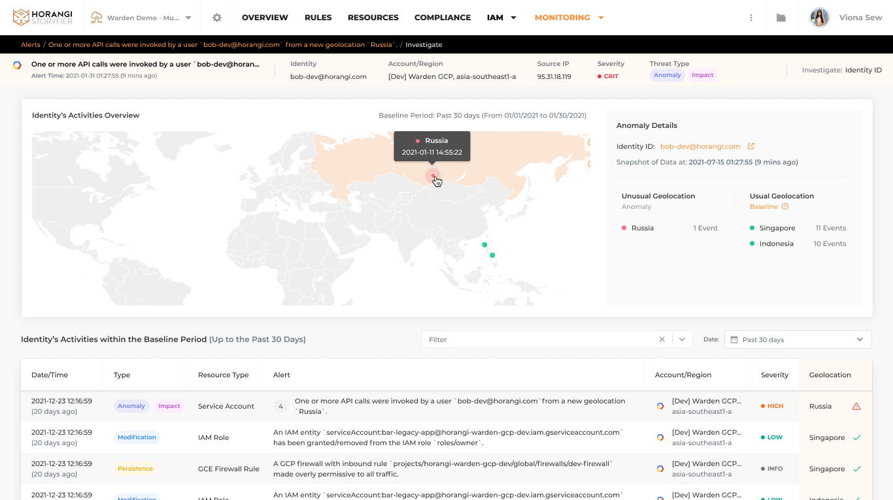Click the CRIT severity indicator
The height and width of the screenshot is (500, 893).
pyautogui.click(x=608, y=76)
